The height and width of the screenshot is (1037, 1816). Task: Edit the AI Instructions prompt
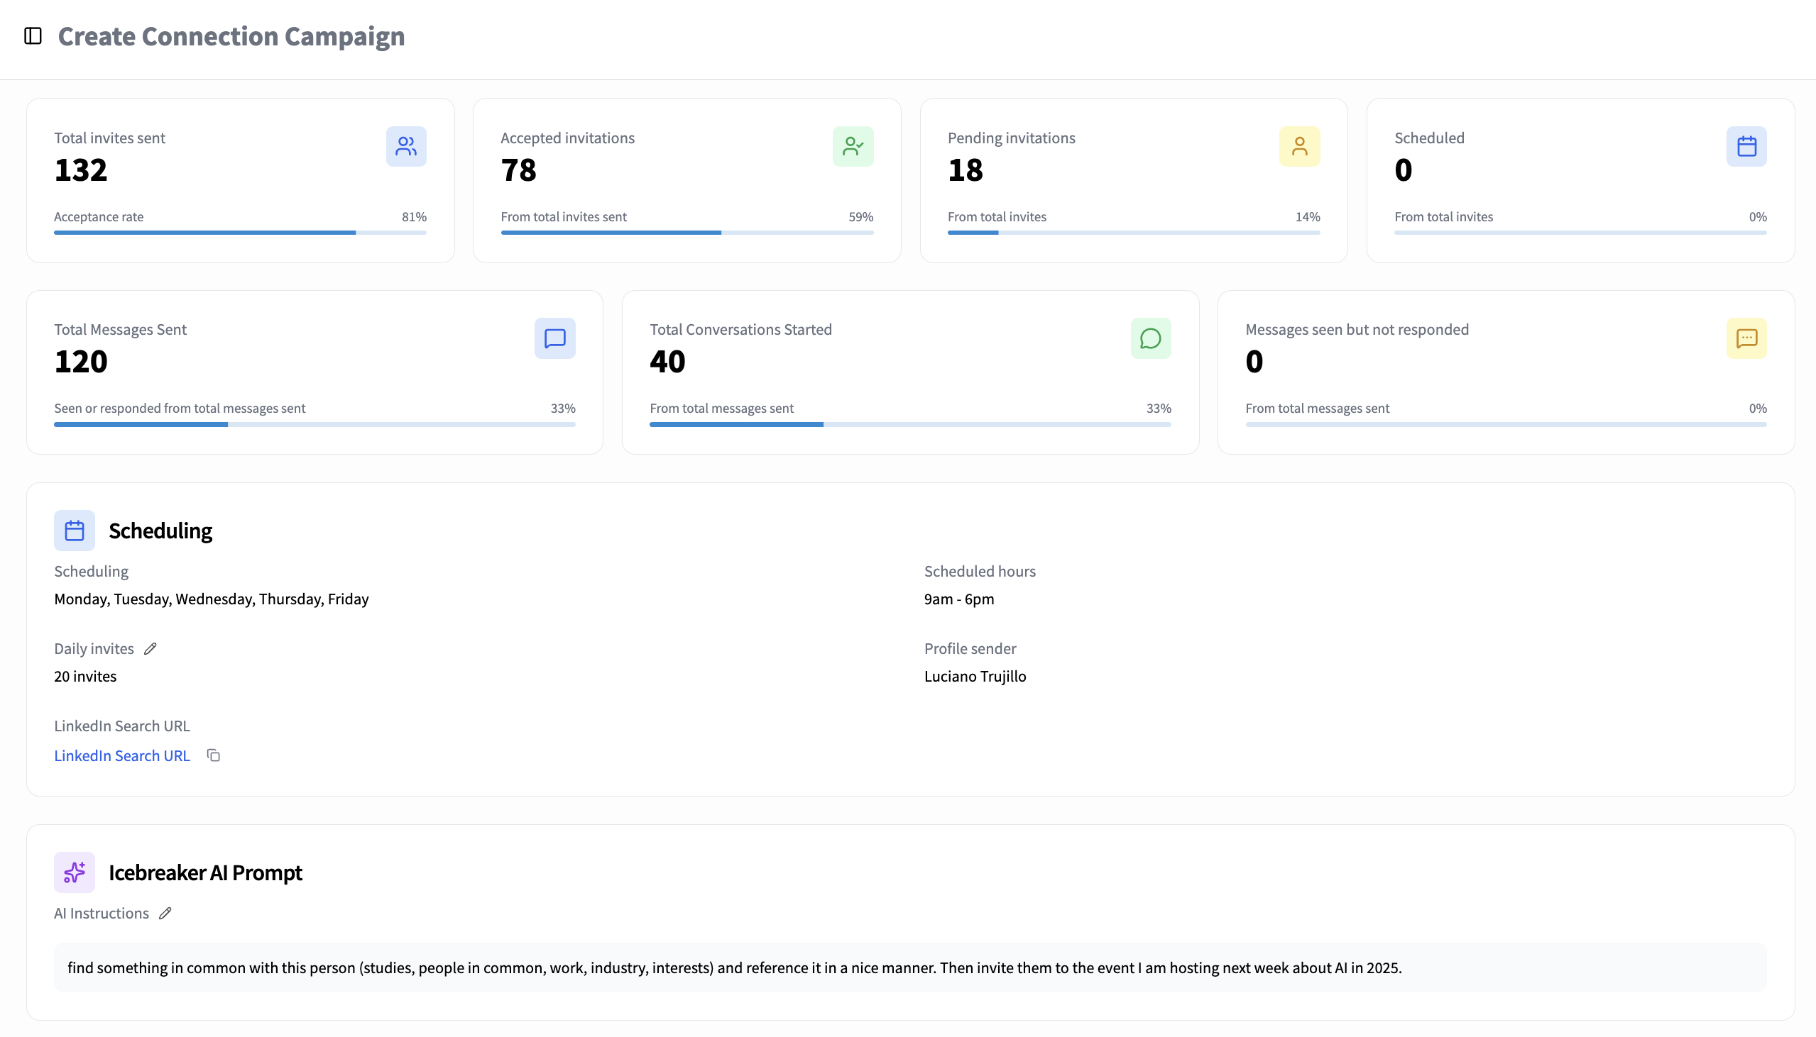tap(165, 912)
